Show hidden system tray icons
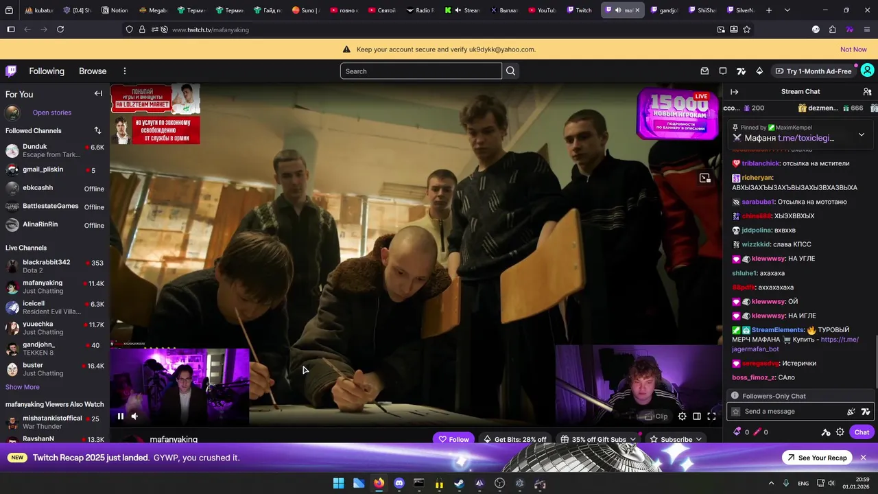Viewport: 878px width, 494px height. click(x=771, y=484)
